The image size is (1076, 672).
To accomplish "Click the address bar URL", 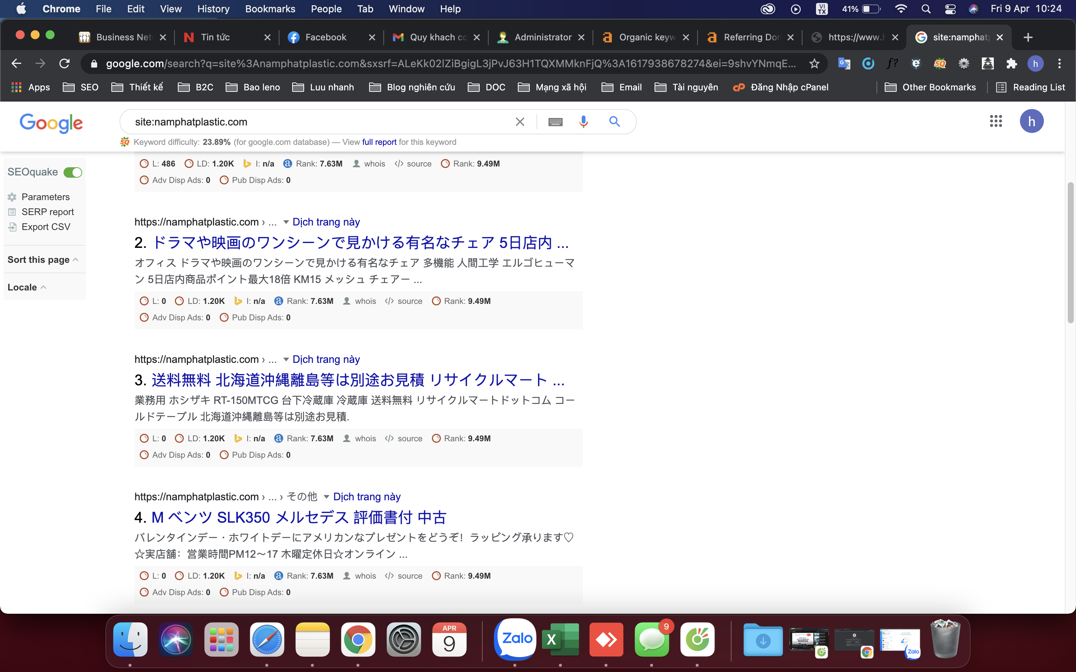I will click(451, 63).
